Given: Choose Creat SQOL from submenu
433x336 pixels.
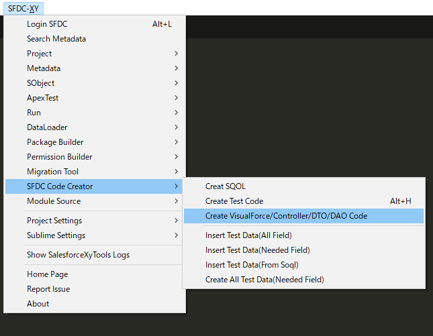Looking at the screenshot, I should [x=303, y=186].
